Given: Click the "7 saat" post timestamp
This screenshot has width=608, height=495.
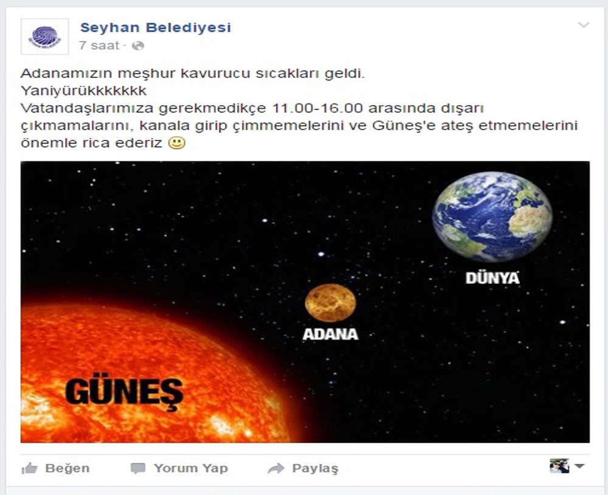Looking at the screenshot, I should click(x=99, y=46).
